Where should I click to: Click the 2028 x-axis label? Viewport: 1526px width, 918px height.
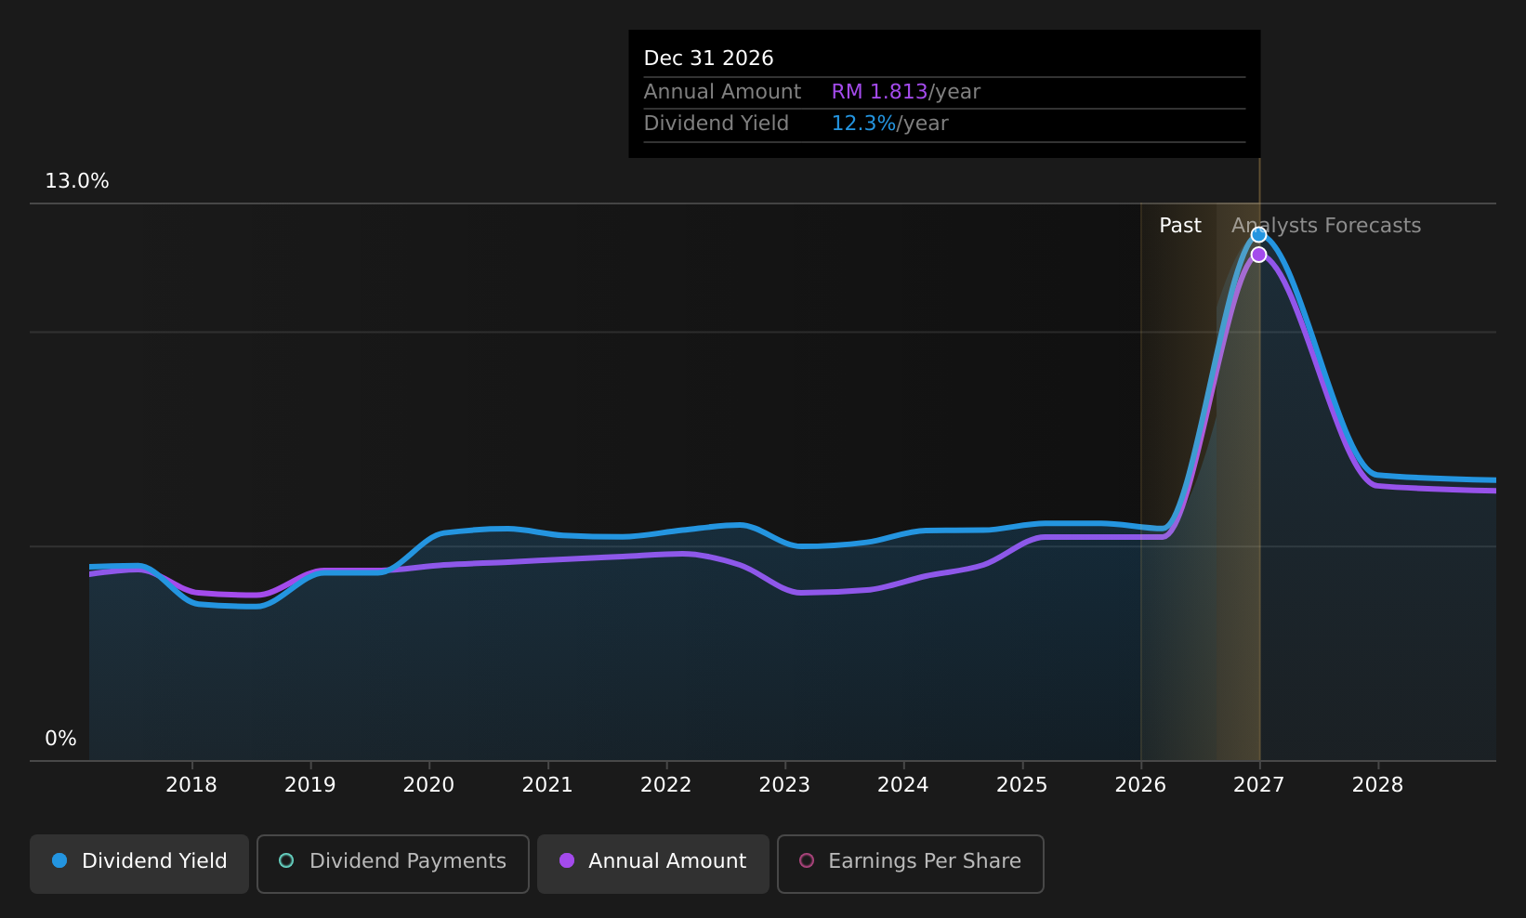pyautogui.click(x=1377, y=785)
